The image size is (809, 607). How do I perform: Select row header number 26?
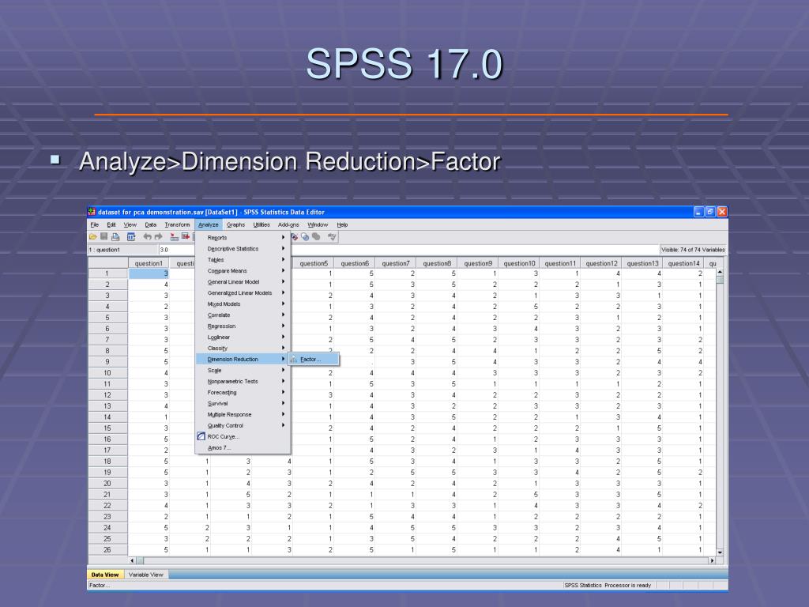[107, 550]
